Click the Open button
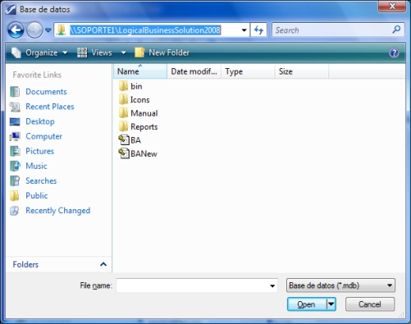Screen dimensions: 411x324 307,304
